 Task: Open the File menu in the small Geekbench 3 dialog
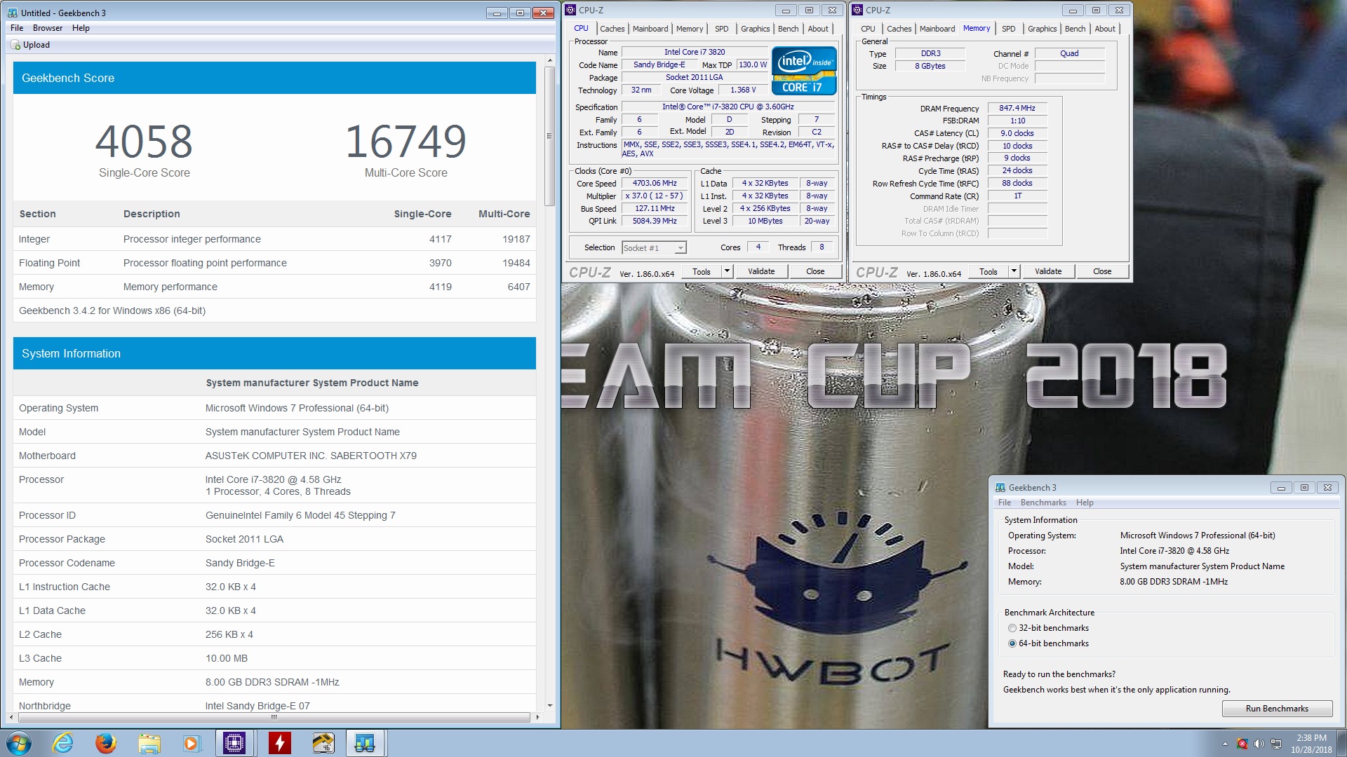coord(1005,503)
